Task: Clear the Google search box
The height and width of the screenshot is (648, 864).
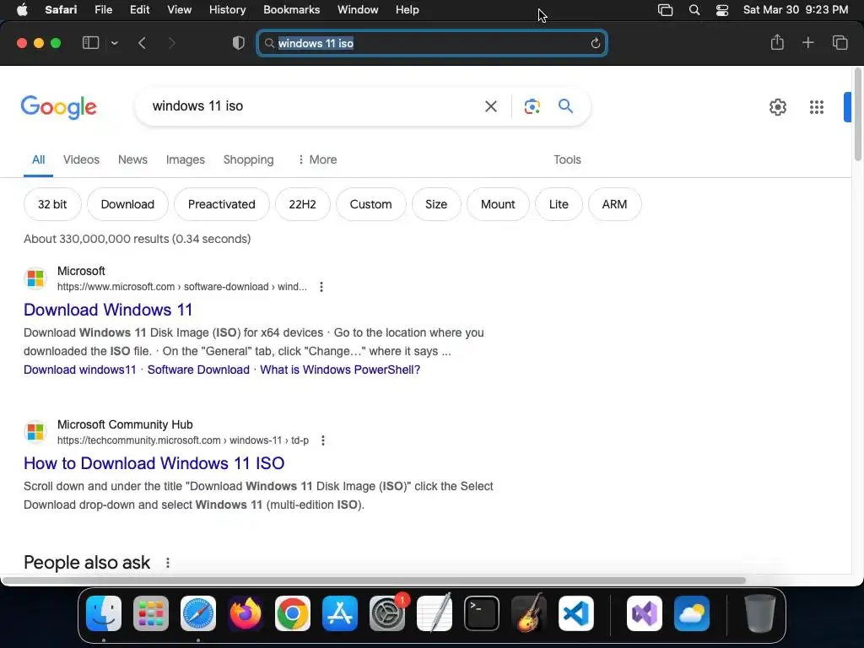Action: click(490, 105)
